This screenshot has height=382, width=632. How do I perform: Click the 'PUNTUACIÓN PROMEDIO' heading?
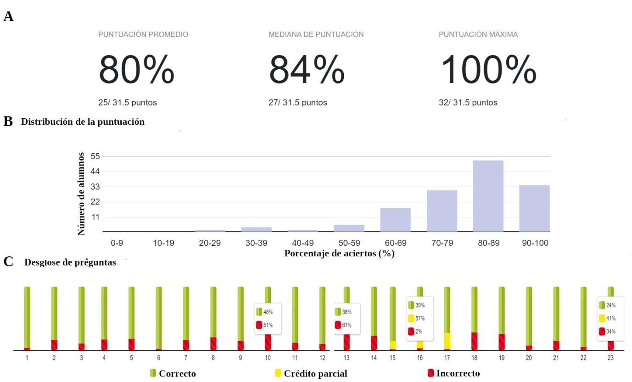[143, 34]
